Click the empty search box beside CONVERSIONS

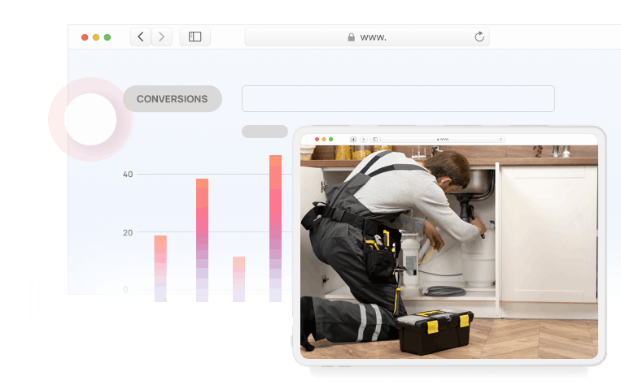click(x=398, y=98)
